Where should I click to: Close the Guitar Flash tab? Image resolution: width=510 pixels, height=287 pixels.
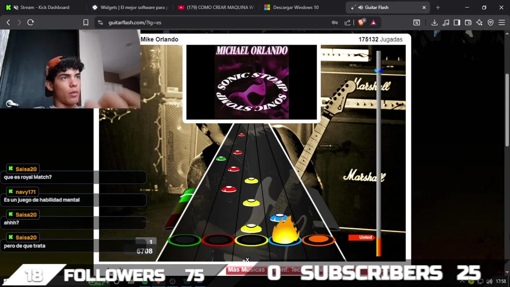point(424,8)
